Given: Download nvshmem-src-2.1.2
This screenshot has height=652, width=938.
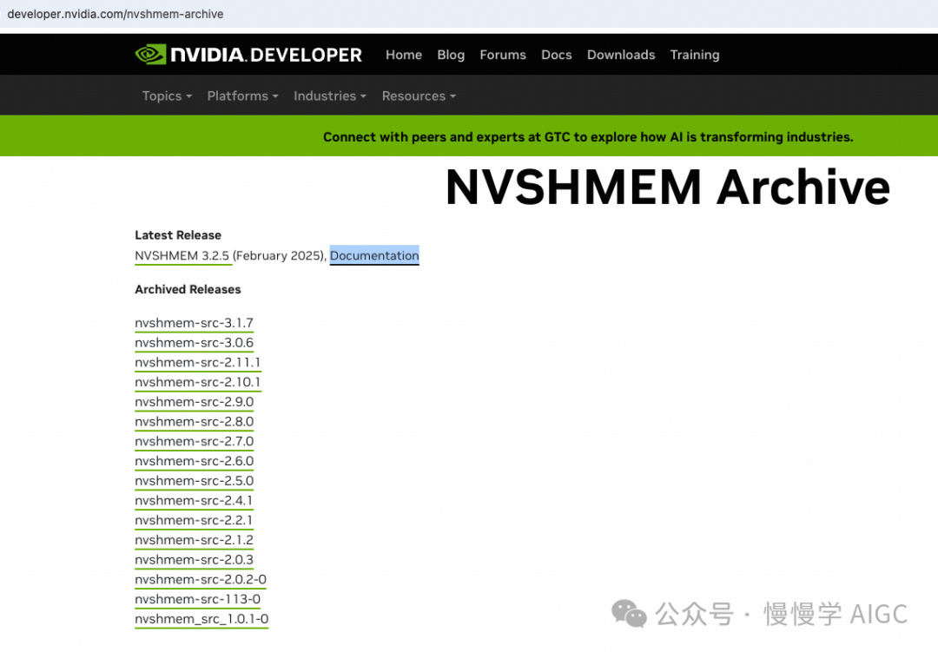Looking at the screenshot, I should tap(194, 540).
